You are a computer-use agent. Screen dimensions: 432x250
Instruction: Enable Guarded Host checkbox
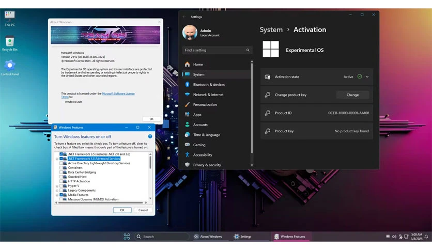pos(61,177)
